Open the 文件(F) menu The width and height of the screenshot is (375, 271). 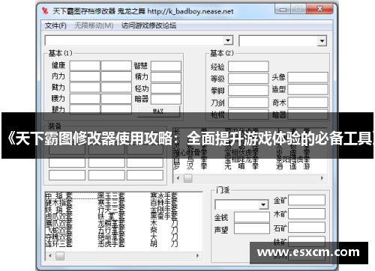[x=55, y=25]
